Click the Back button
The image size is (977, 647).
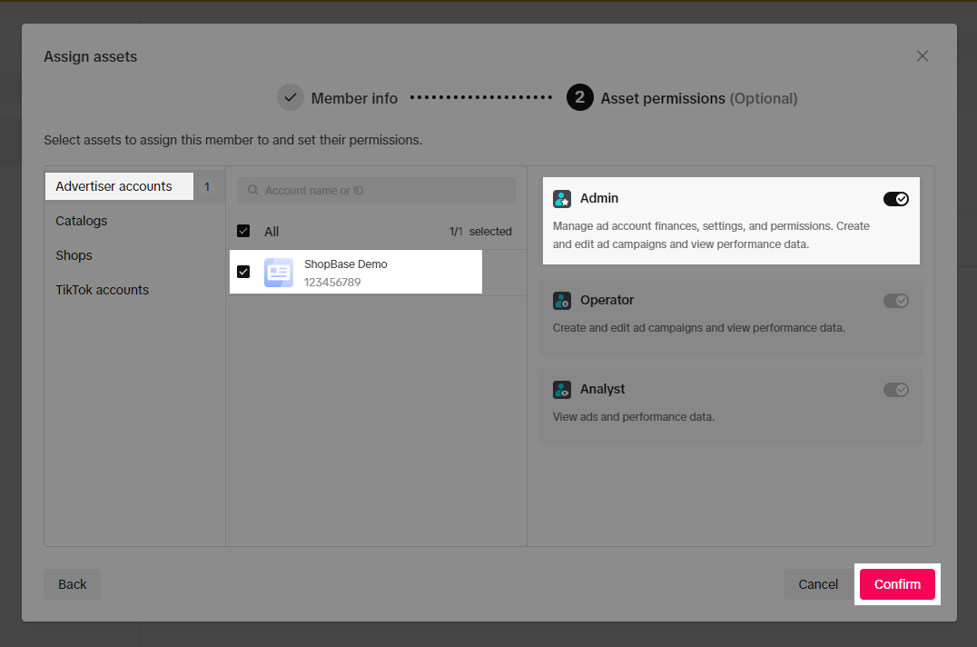pos(73,584)
